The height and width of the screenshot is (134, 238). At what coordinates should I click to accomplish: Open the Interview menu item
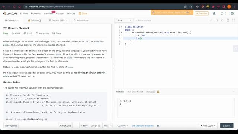pos(48,13)
